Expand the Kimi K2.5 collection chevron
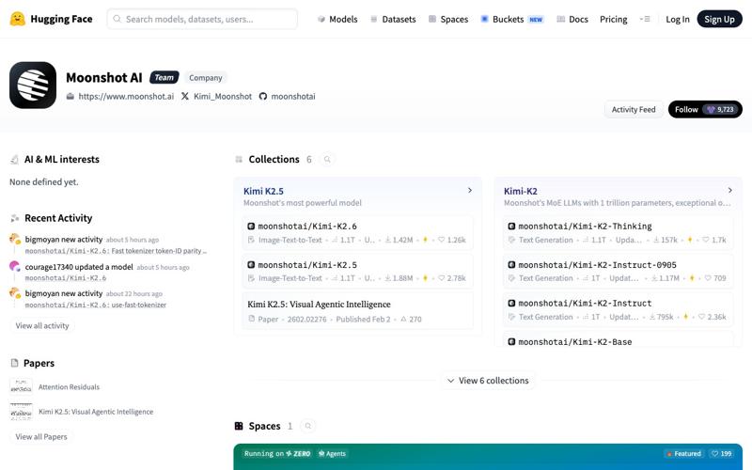Viewport: 752px width, 470px height. coord(470,191)
